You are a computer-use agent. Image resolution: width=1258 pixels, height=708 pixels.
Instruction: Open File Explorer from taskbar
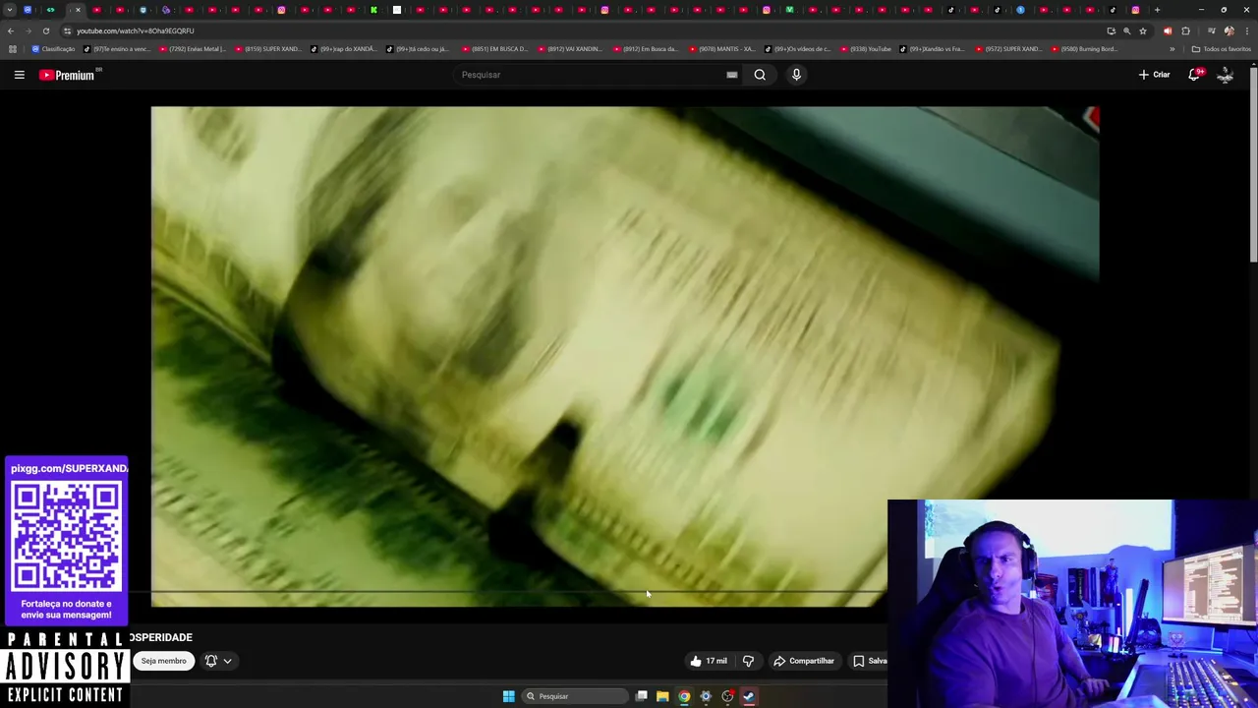[662, 696]
